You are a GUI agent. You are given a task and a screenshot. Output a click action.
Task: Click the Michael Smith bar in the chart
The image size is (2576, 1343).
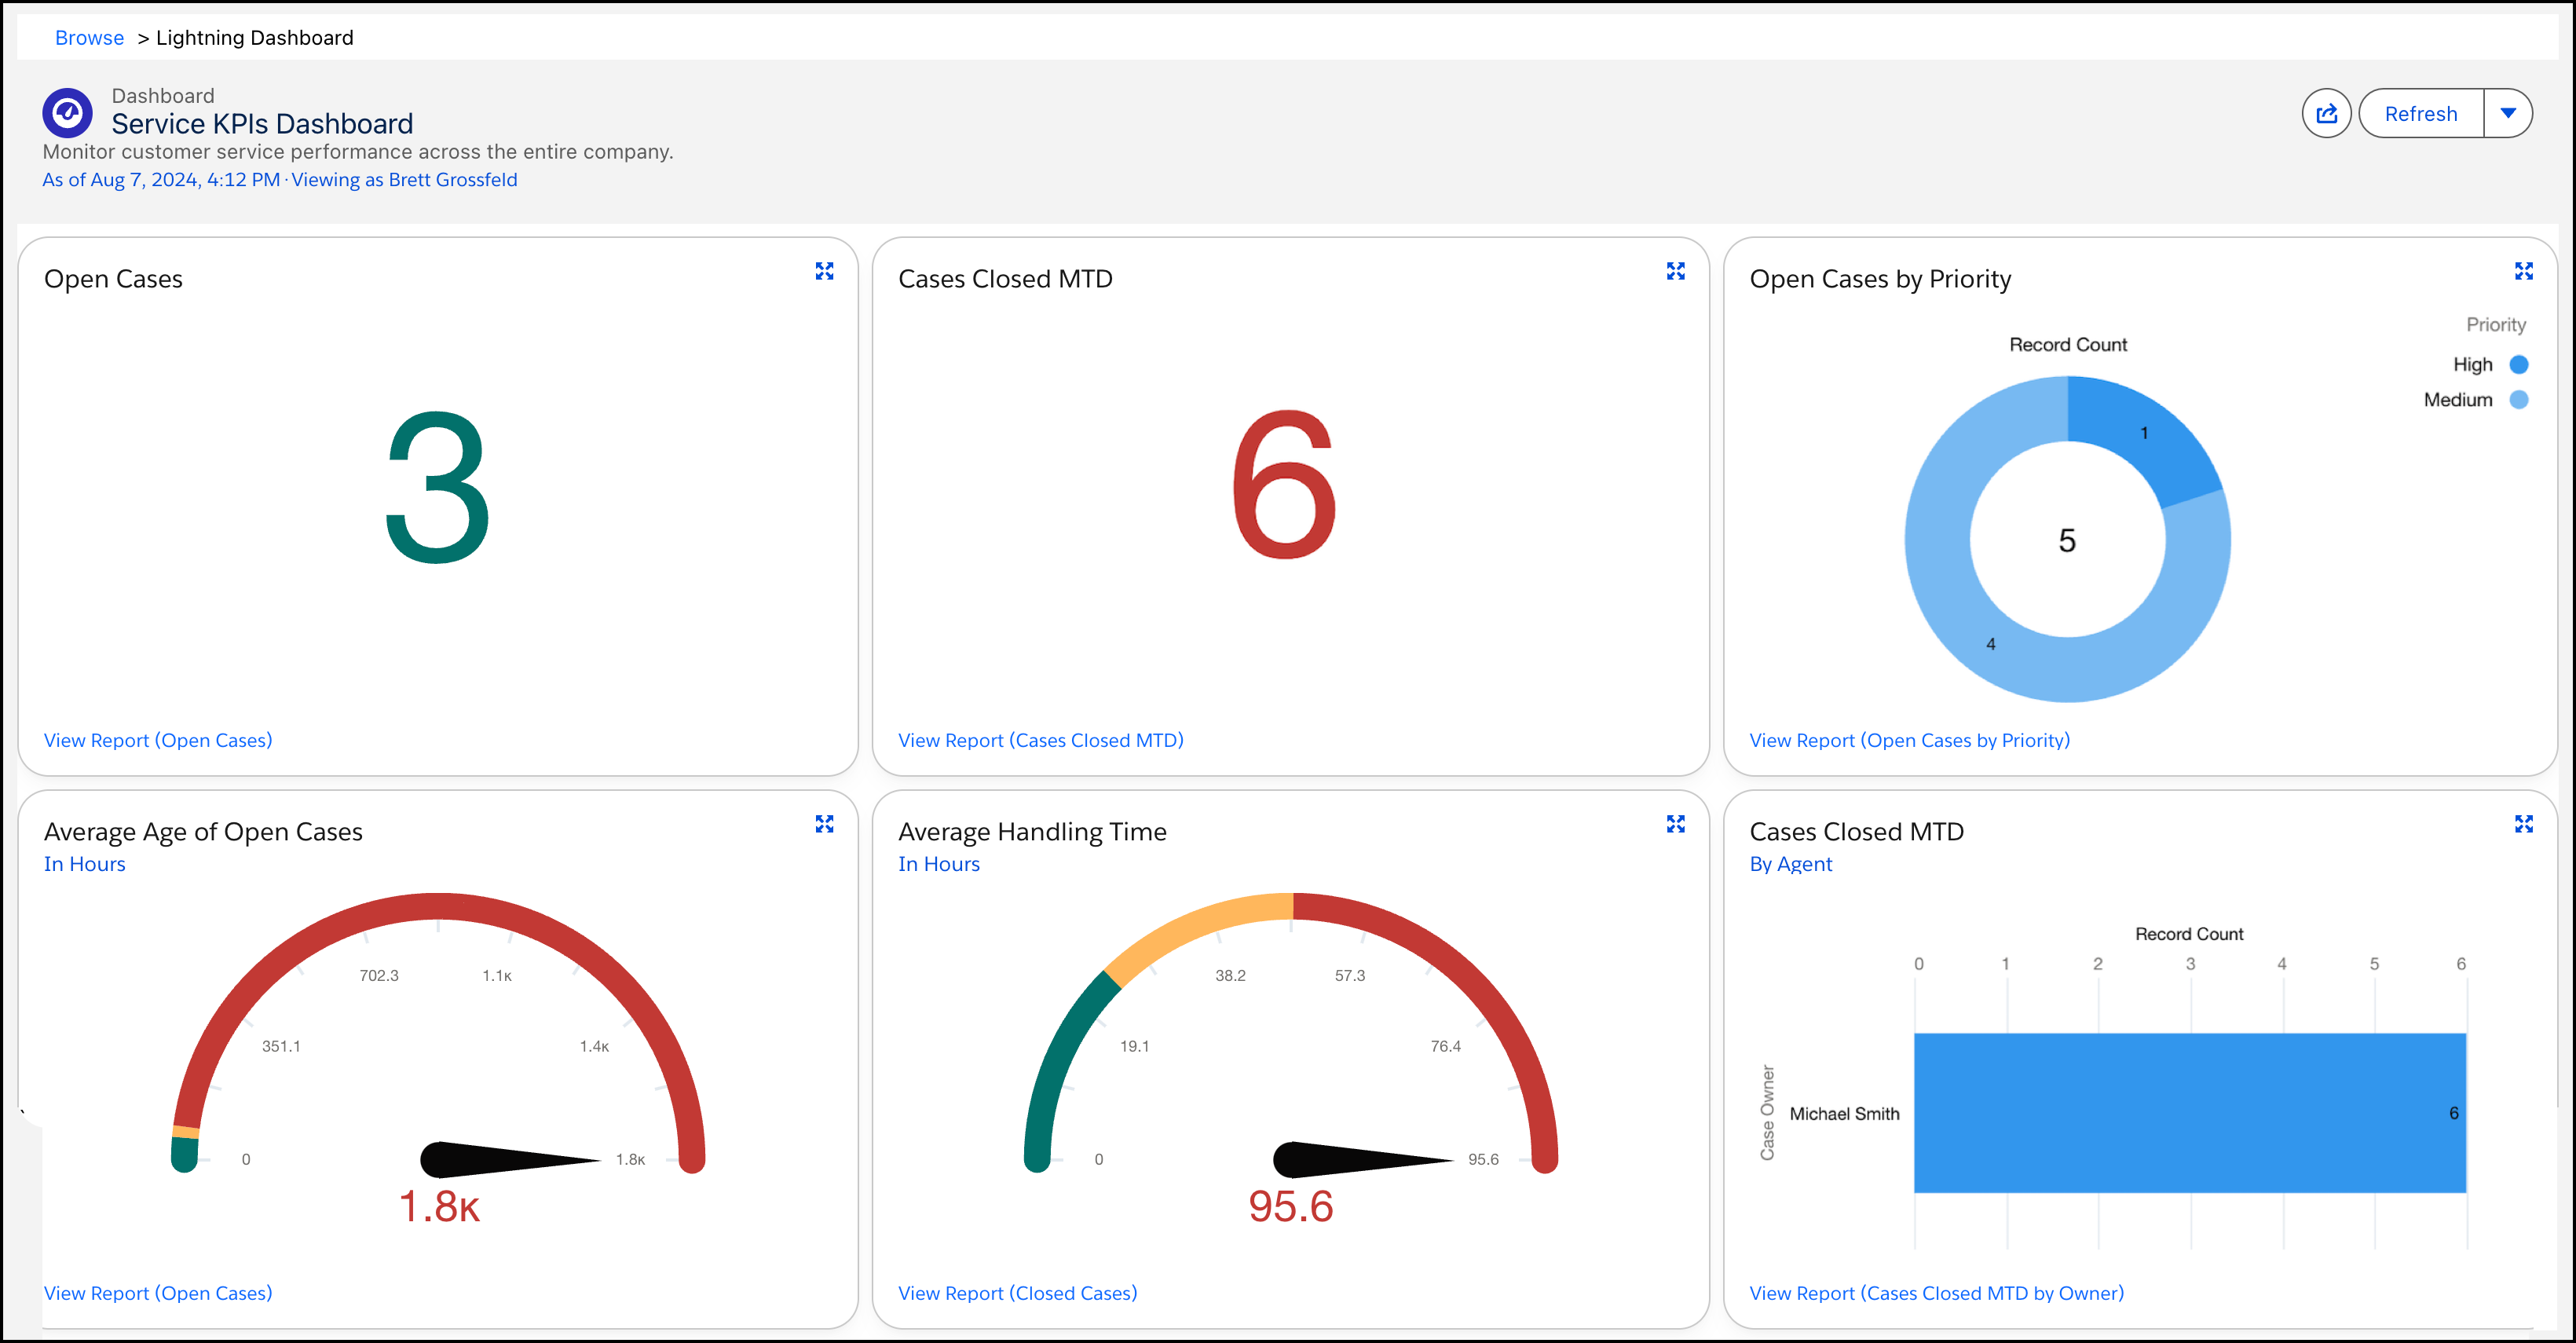click(x=2190, y=1113)
